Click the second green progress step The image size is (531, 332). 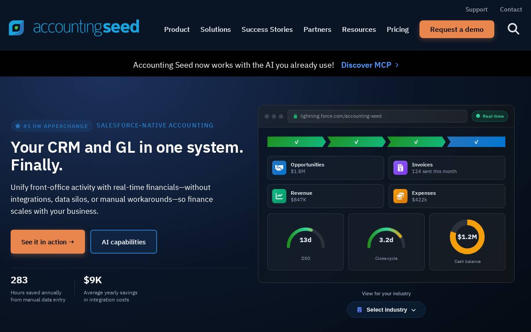[x=356, y=142]
